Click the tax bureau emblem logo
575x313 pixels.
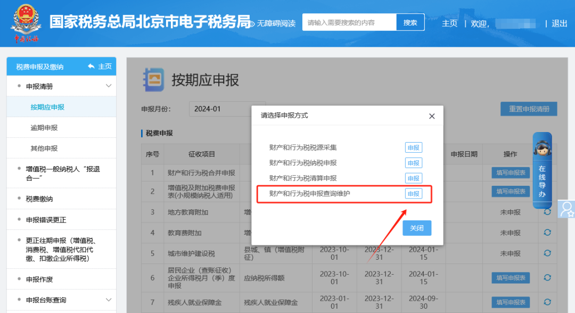click(x=26, y=23)
